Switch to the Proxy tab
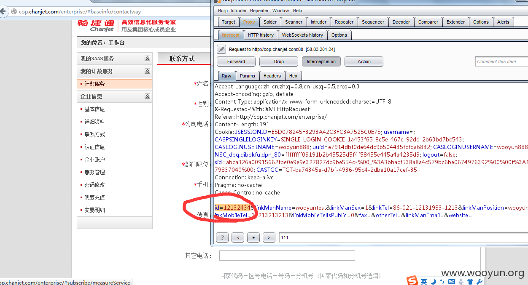The height and width of the screenshot is (285, 528). (x=249, y=22)
